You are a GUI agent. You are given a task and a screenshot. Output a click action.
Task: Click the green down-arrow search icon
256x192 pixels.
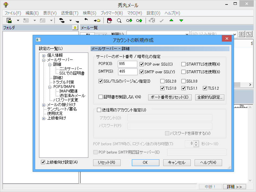[129, 20]
